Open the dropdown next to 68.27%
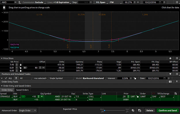Viewport: 180px width, 114px height. click(x=138, y=2)
